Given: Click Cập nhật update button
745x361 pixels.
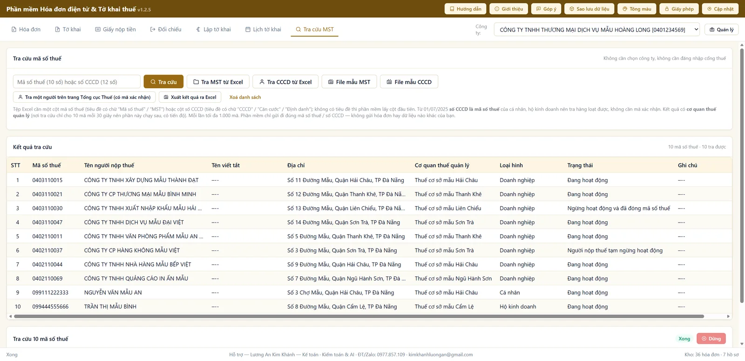Looking at the screenshot, I should [x=720, y=9].
